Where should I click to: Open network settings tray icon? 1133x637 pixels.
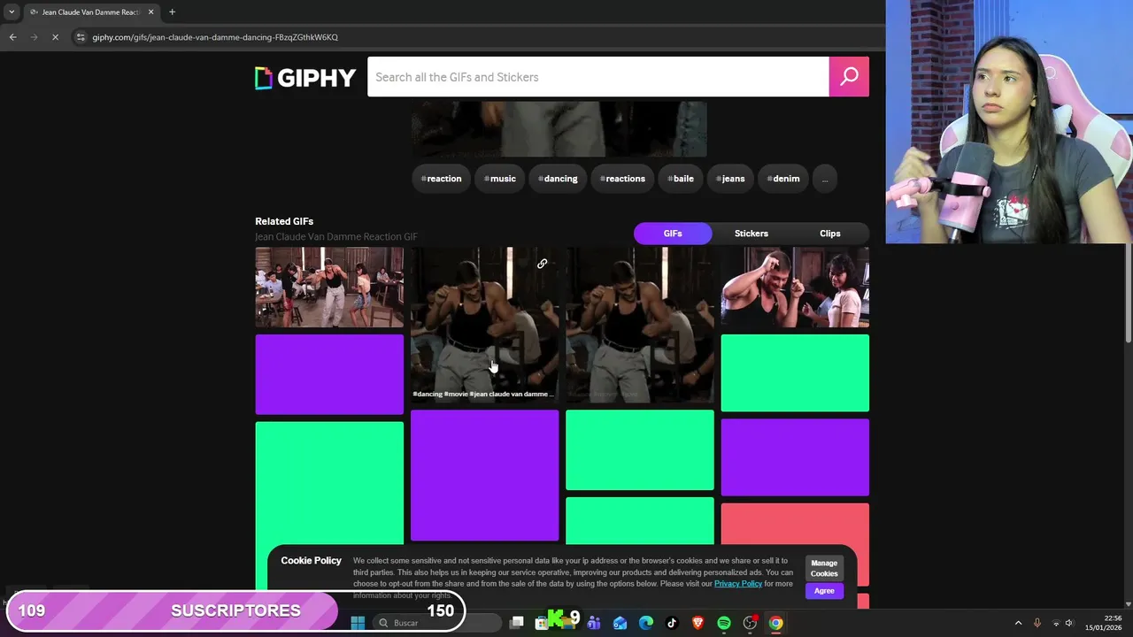1055,623
